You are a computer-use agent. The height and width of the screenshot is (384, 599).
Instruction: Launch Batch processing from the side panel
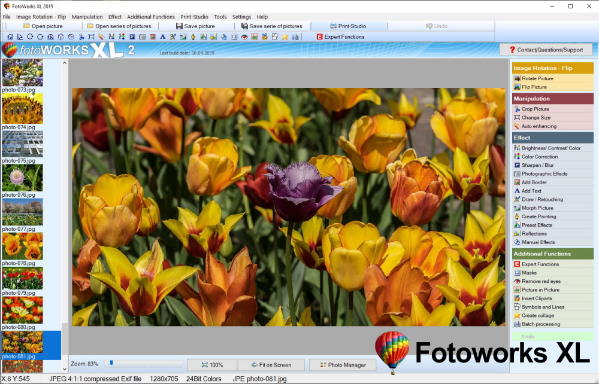click(540, 324)
